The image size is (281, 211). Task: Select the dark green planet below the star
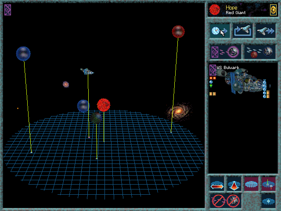pos(96,118)
